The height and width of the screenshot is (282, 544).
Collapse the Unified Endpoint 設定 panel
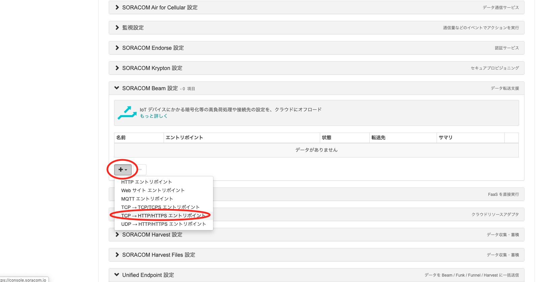[x=316, y=275]
